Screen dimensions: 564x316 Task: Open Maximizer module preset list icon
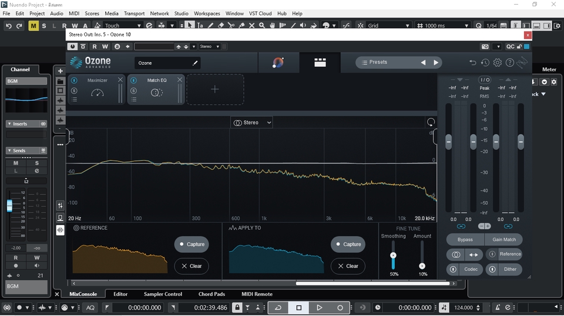[74, 100]
